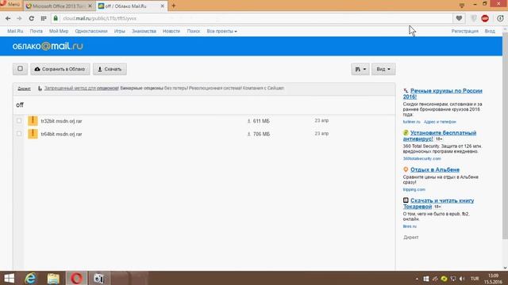Click the Адрес и телефон link

(x=440, y=122)
